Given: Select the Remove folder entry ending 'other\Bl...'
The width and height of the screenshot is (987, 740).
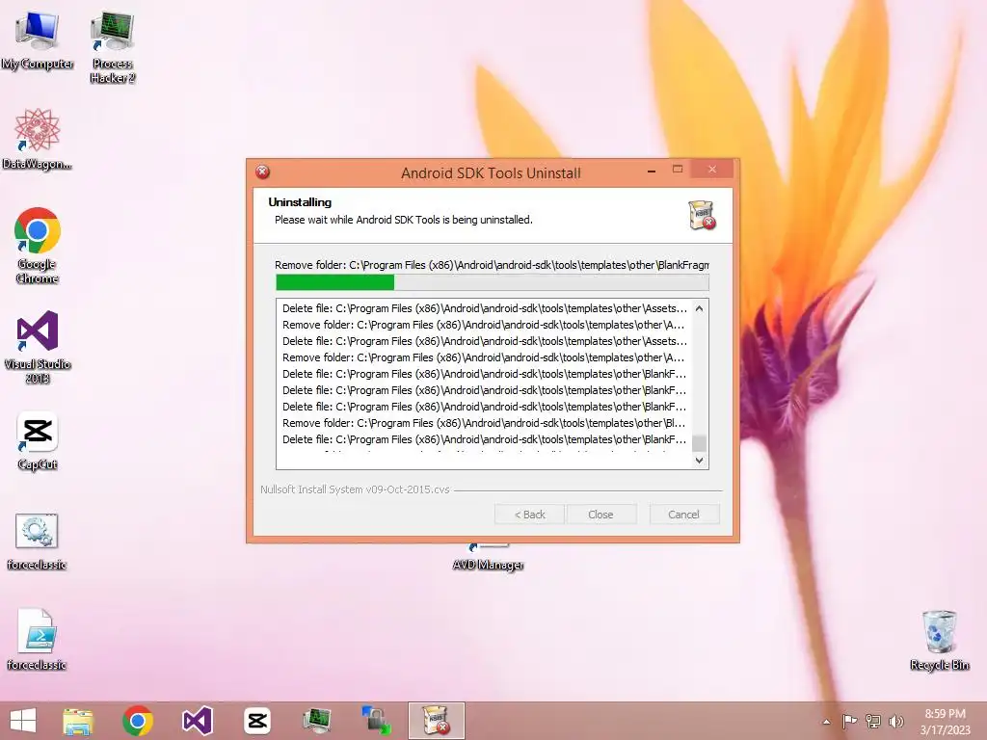Looking at the screenshot, I should [484, 423].
